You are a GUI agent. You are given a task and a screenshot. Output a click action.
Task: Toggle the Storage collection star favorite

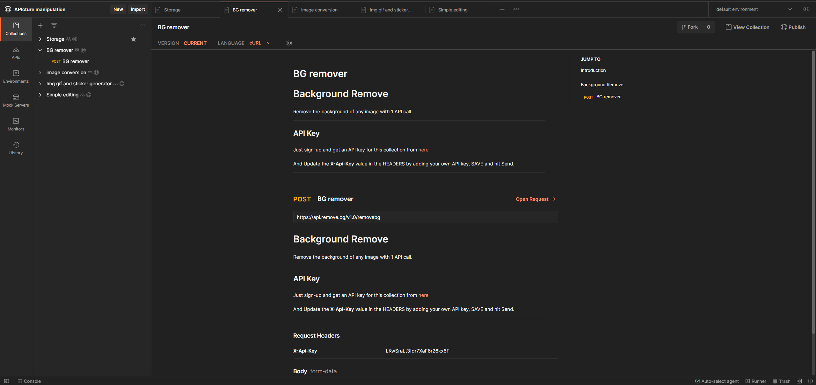[x=134, y=39]
